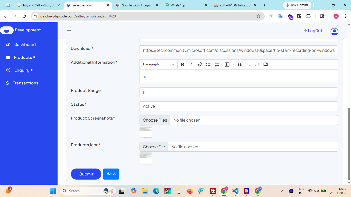The height and width of the screenshot is (197, 351).
Task: Apply Italic formatting in the editor
Action: [x=191, y=64]
